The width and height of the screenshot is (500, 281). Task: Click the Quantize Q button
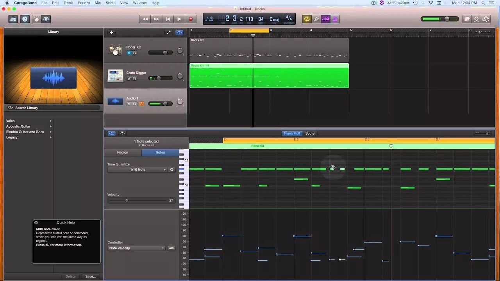(x=171, y=170)
